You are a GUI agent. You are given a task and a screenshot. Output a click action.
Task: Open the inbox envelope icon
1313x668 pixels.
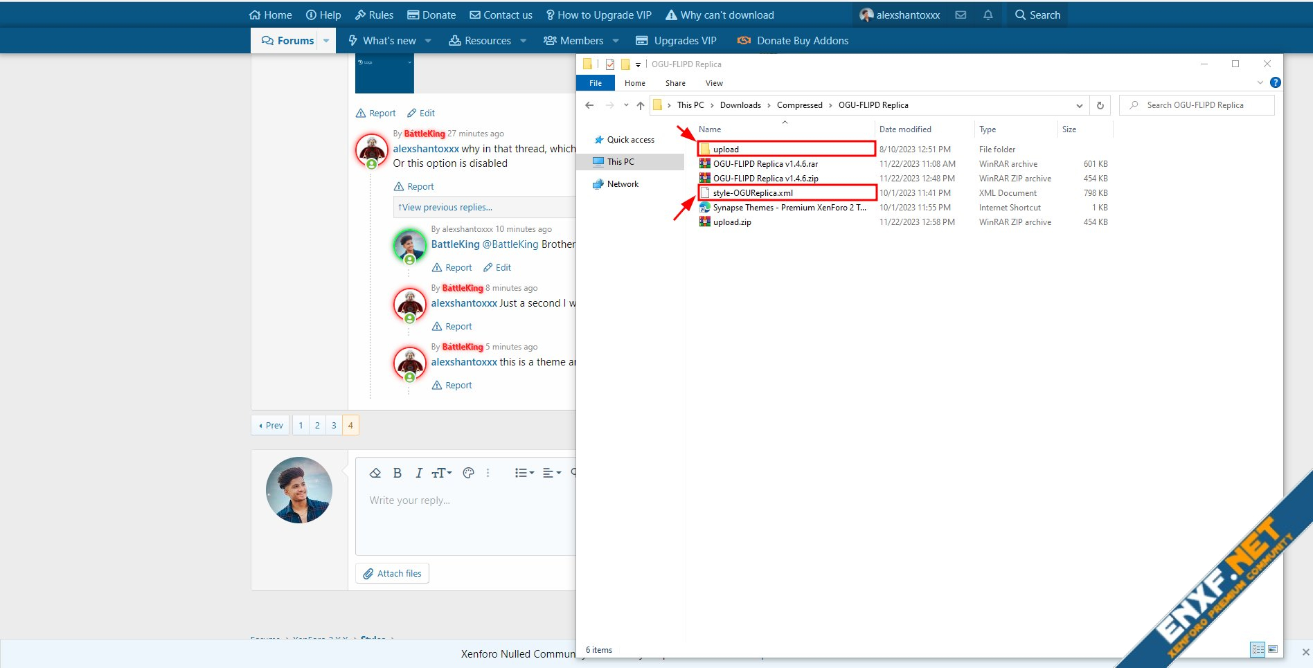coord(961,15)
